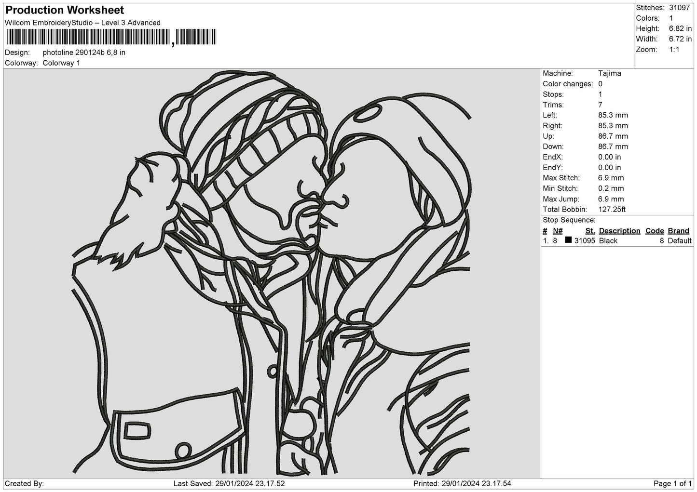
Task: Click the Page 1 of 1 indicator
Action: tap(672, 484)
